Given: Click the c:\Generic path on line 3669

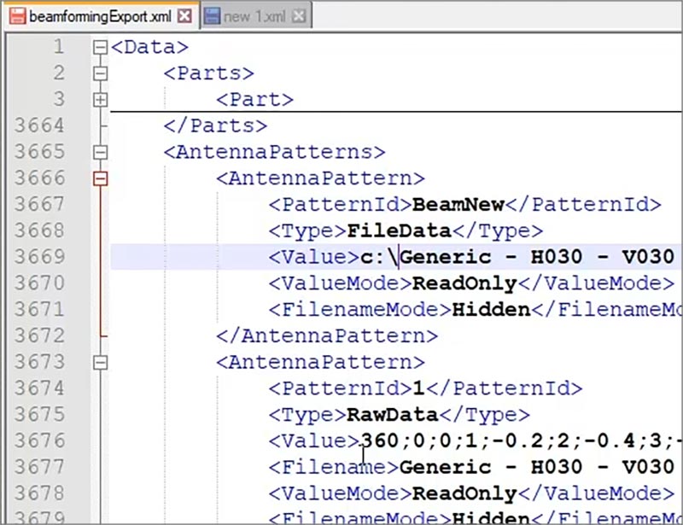Looking at the screenshot, I should (517, 257).
